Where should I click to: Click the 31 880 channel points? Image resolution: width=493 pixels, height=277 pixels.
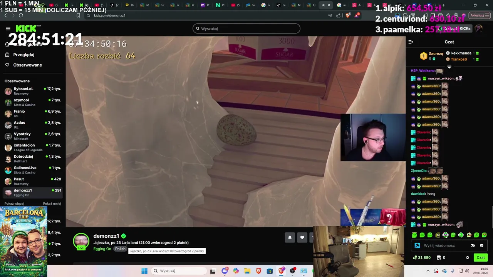pyautogui.click(x=422, y=258)
